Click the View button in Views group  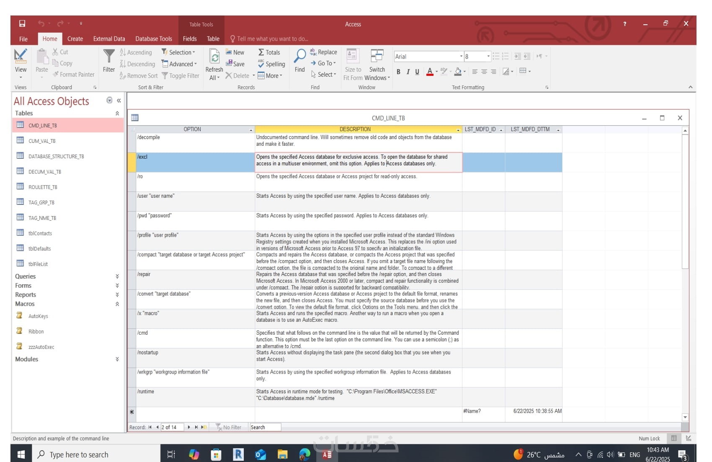[21, 63]
